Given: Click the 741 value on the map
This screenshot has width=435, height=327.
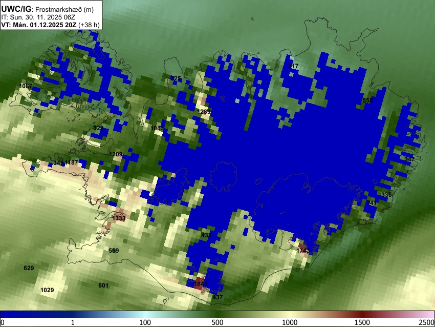Looking at the screenshot, I should coord(372,203).
